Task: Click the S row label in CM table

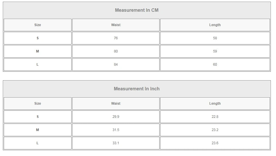Action: pos(38,38)
